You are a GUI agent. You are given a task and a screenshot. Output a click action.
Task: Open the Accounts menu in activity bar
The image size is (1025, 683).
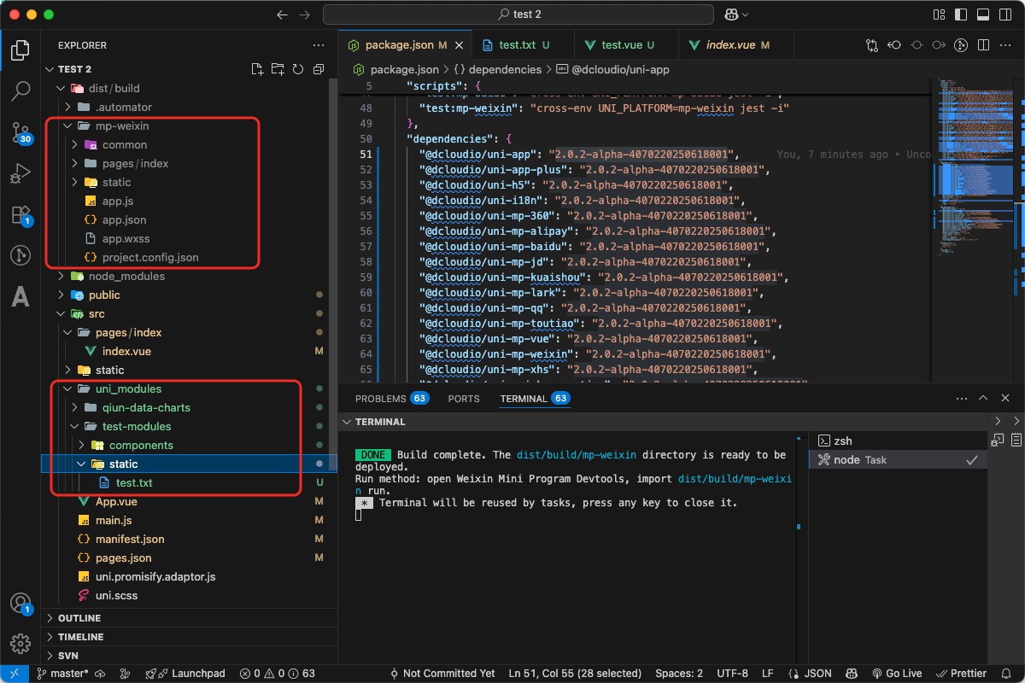[20, 603]
